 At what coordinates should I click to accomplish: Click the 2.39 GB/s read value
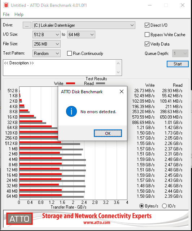point(174,196)
